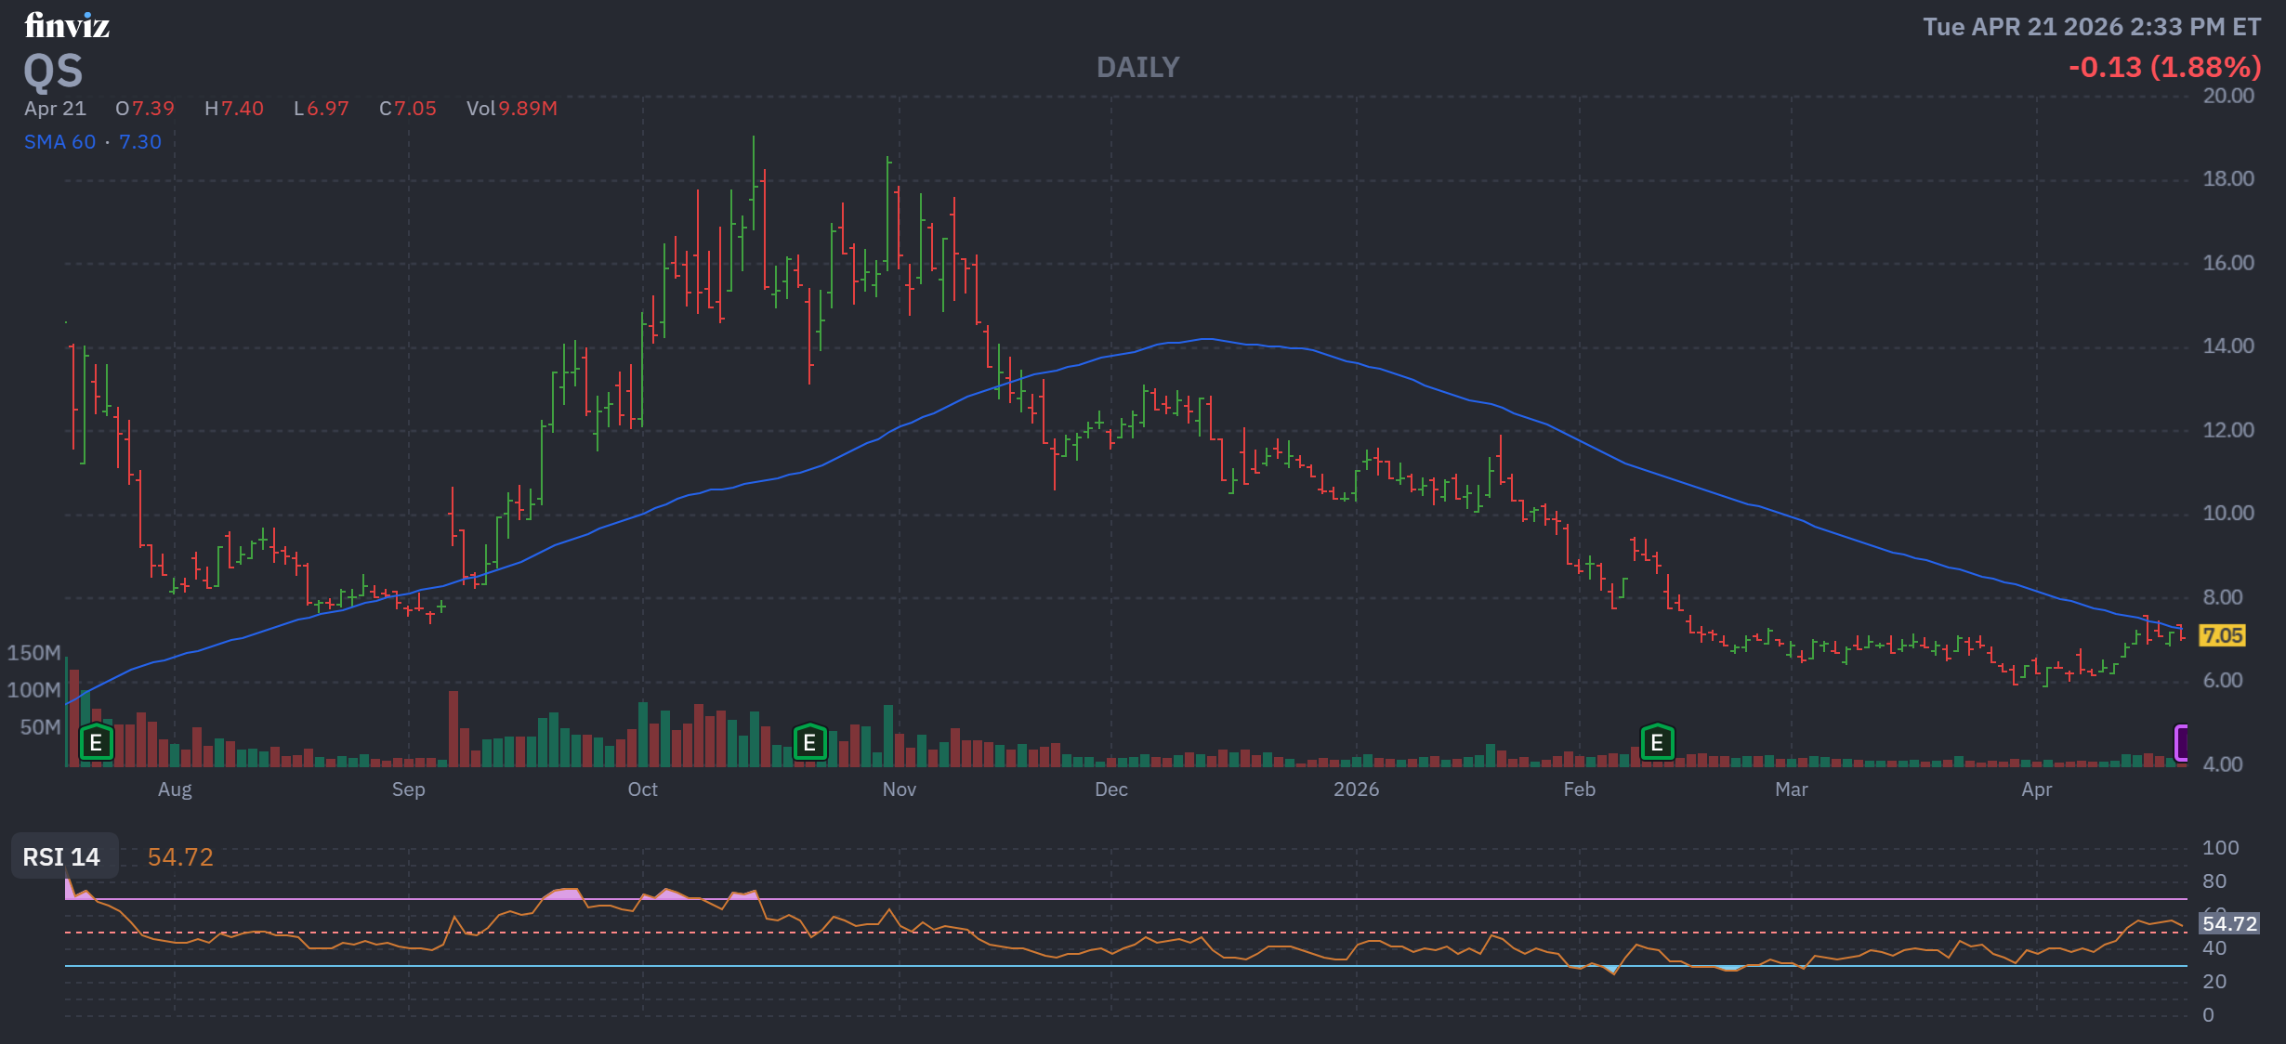Click the earnings E marker near August
Image resolution: width=2286 pixels, height=1044 pixels.
(x=96, y=743)
